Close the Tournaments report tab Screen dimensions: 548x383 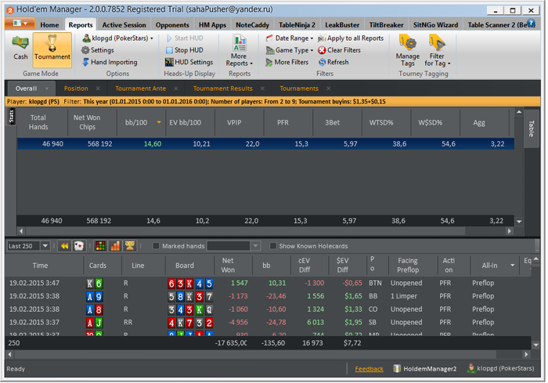329,89
